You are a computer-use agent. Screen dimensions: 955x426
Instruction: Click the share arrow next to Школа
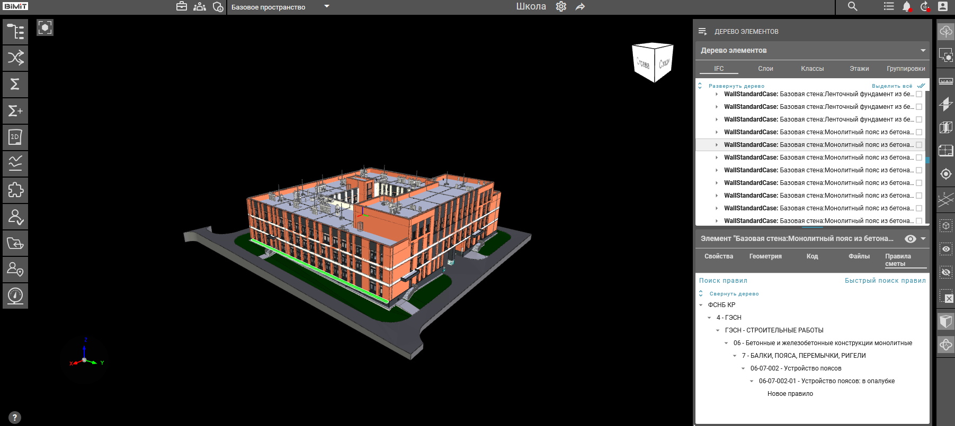coord(581,7)
